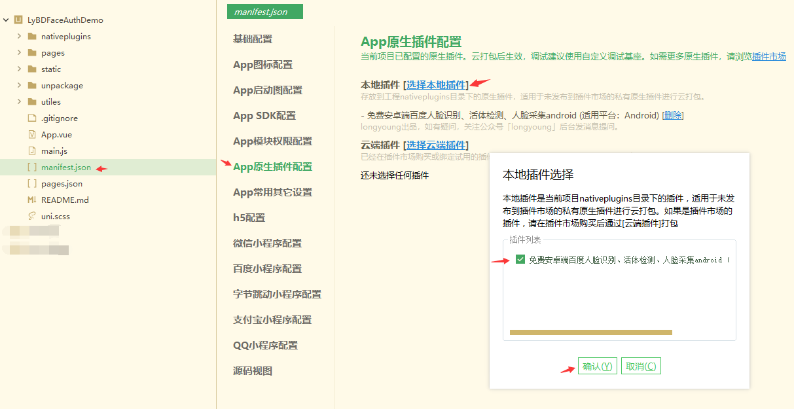Select the unpackage folder label
The image size is (794, 409).
(x=62, y=86)
